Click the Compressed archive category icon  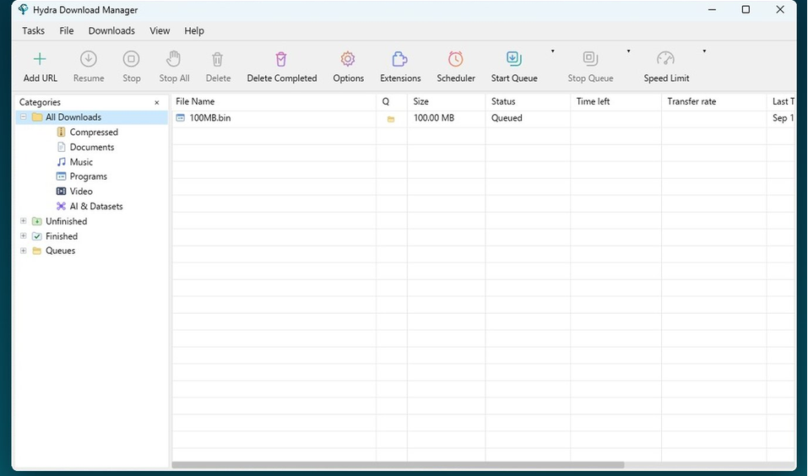coord(61,132)
